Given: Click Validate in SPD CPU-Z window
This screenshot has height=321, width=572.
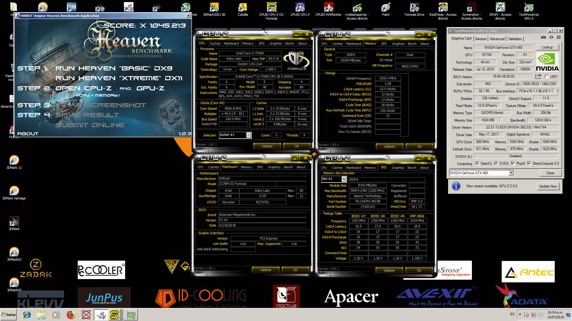Looking at the screenshot, I should [389, 270].
